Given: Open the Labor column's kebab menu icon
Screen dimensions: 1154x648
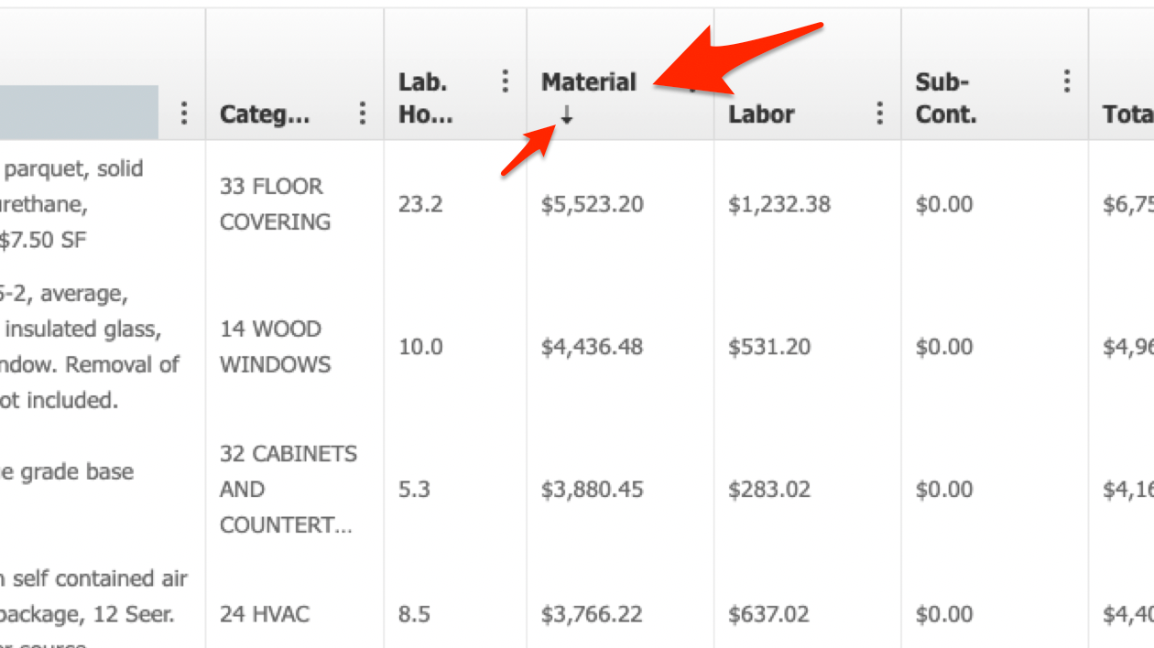Looking at the screenshot, I should [x=879, y=113].
